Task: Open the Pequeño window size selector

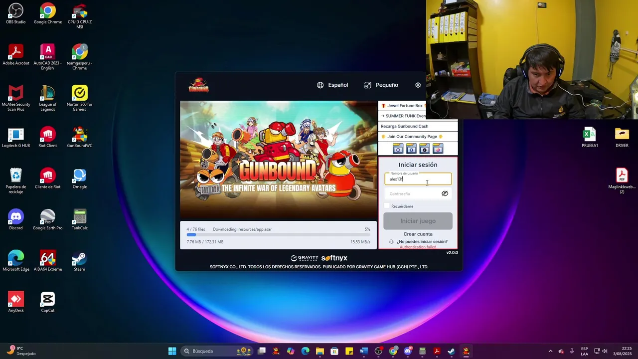Action: point(381,85)
